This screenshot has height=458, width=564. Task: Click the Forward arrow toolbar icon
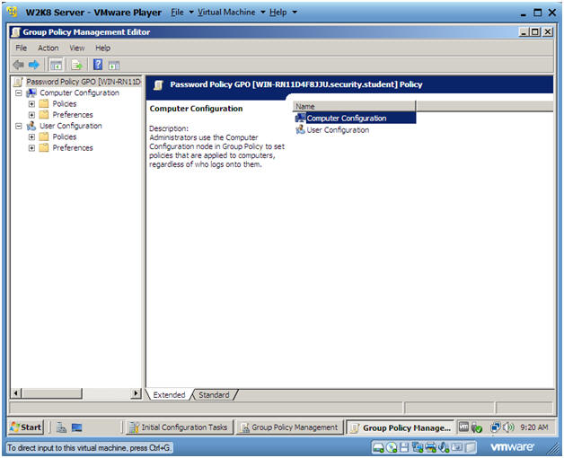point(34,66)
